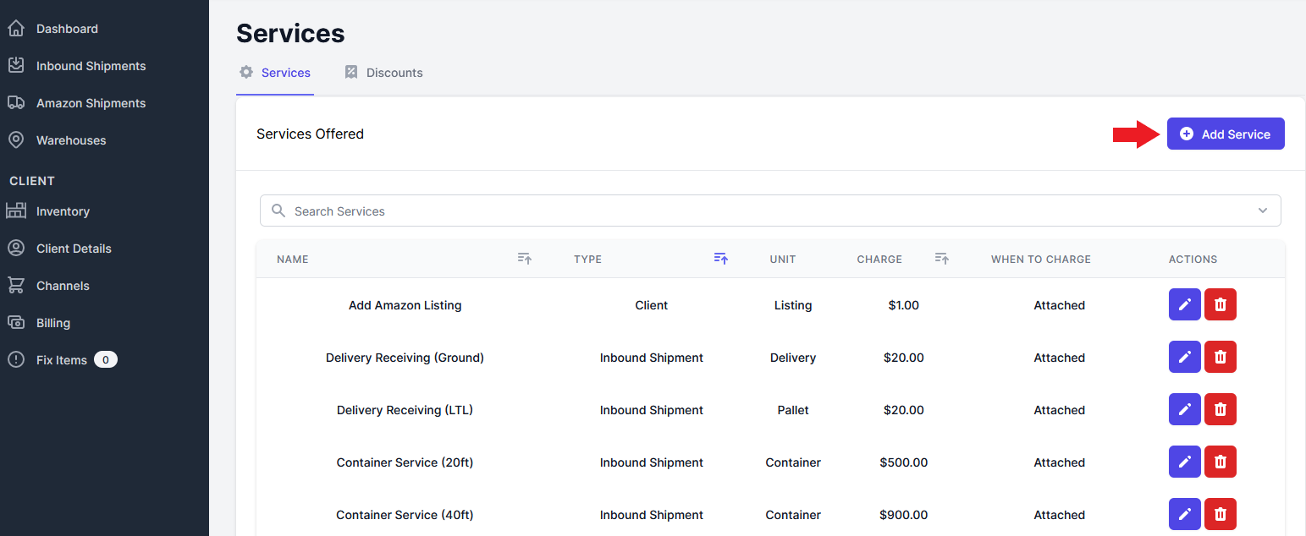Select the Services tab
Viewport: 1306px width, 536px height.
275,73
